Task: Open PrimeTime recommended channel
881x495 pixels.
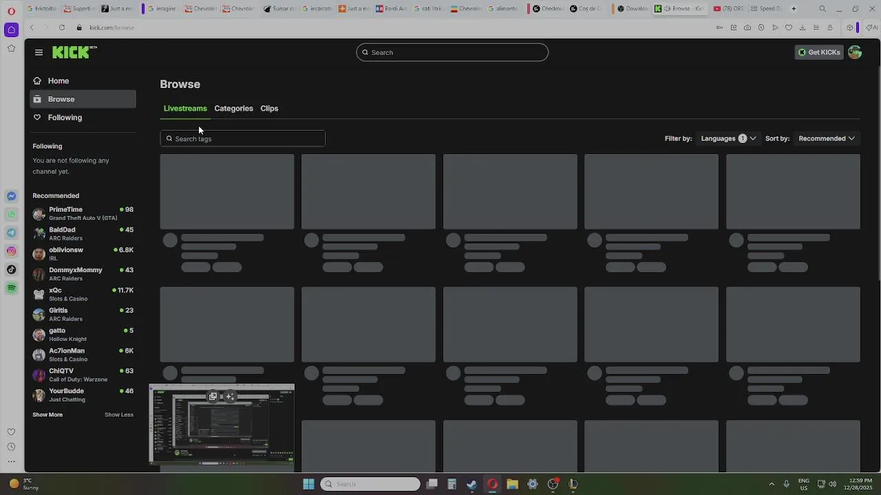Action: tap(83, 213)
